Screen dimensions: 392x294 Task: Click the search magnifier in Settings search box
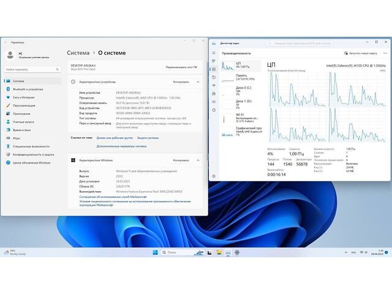tap(58, 69)
